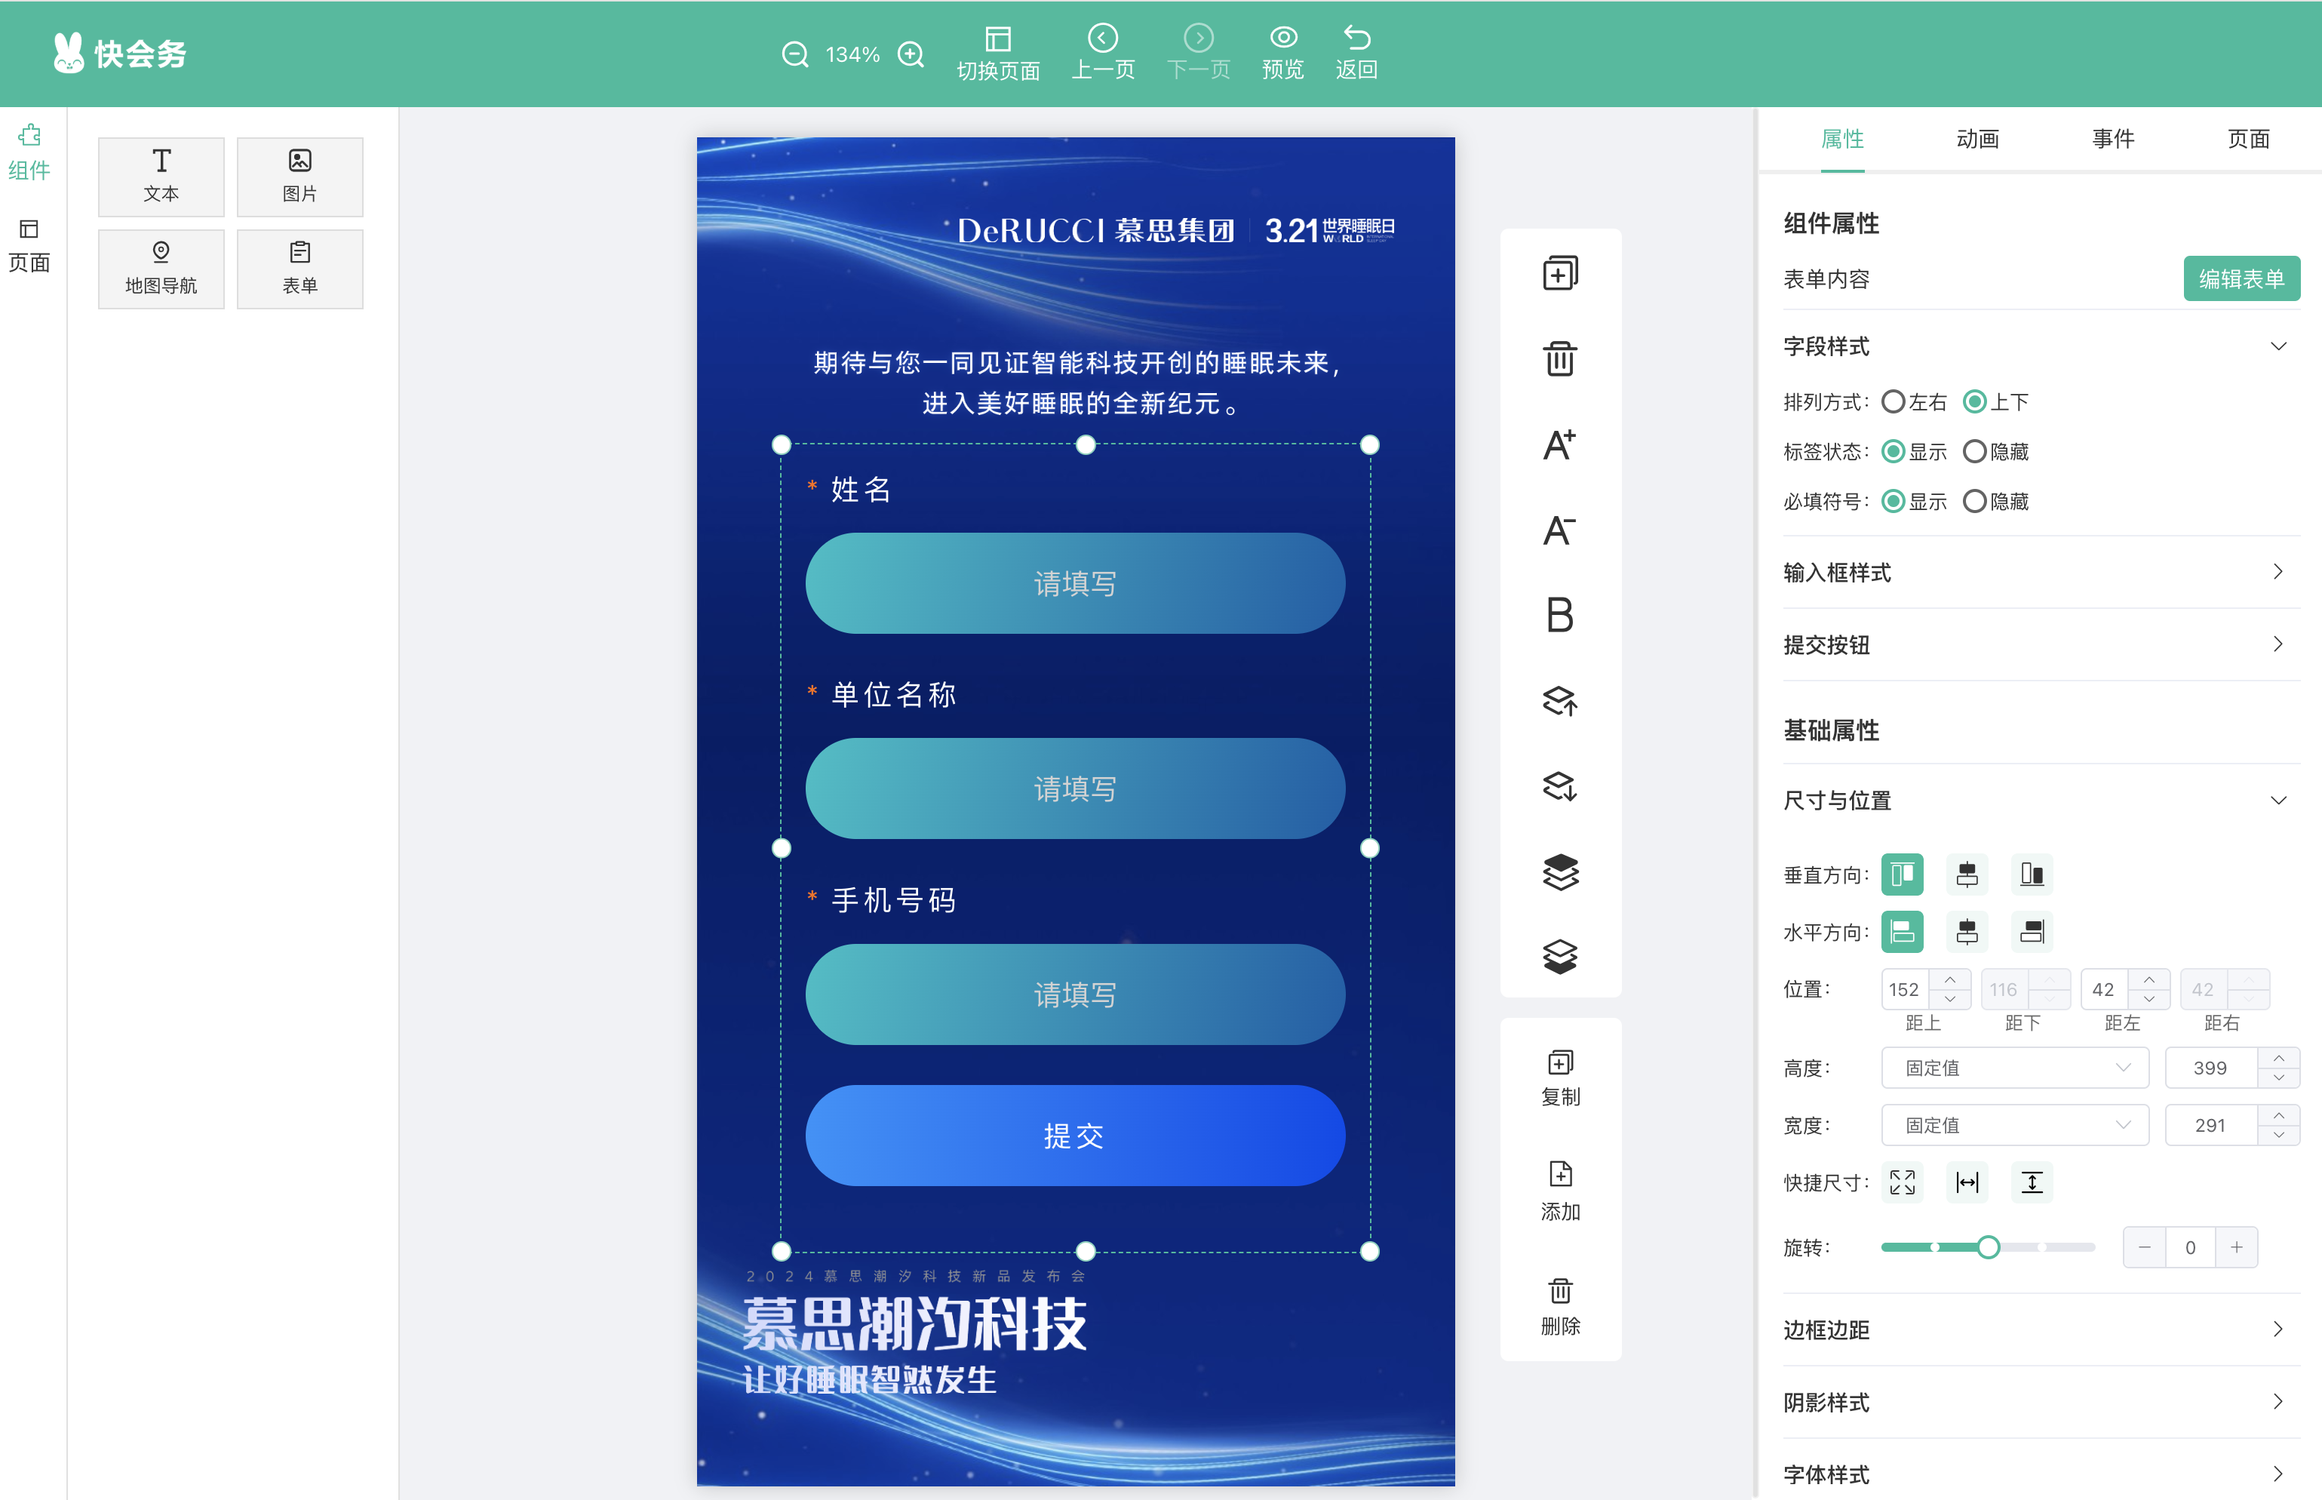Increase font size with A+ icon
2322x1500 pixels.
click(x=1559, y=445)
